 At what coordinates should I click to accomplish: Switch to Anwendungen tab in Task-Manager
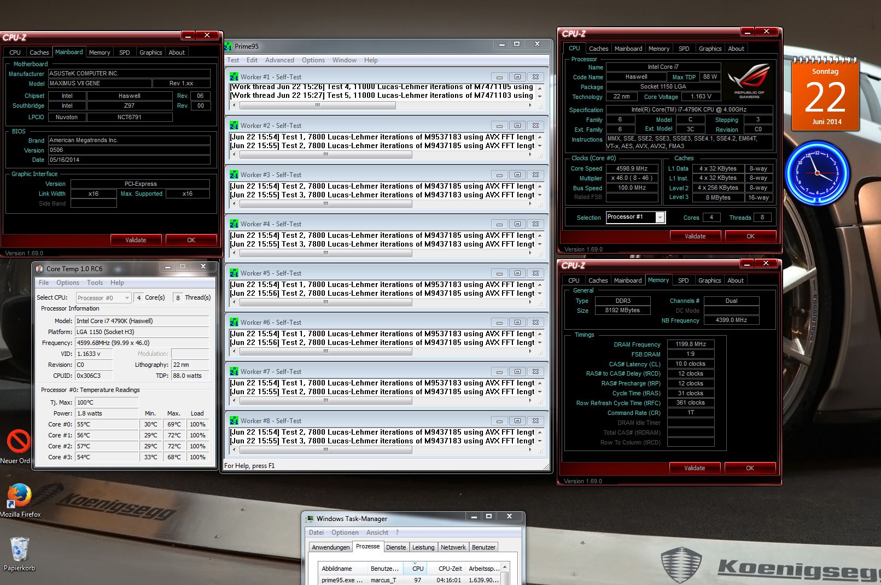click(x=331, y=547)
